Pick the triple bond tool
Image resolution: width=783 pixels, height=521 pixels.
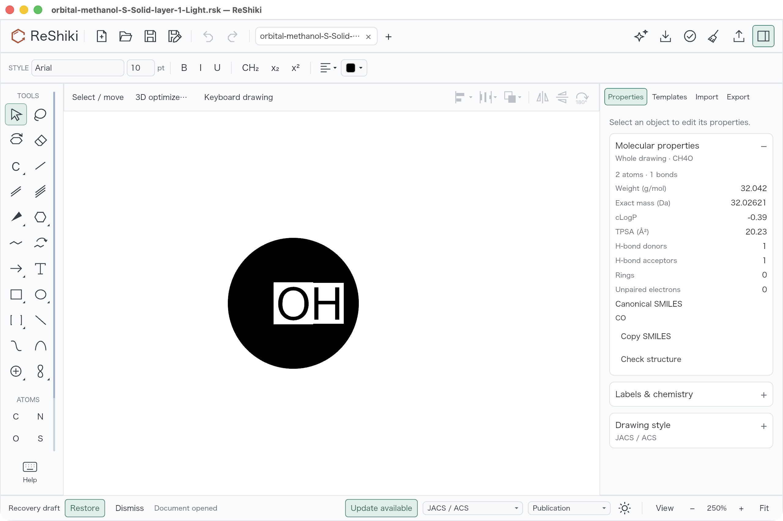pyautogui.click(x=40, y=191)
